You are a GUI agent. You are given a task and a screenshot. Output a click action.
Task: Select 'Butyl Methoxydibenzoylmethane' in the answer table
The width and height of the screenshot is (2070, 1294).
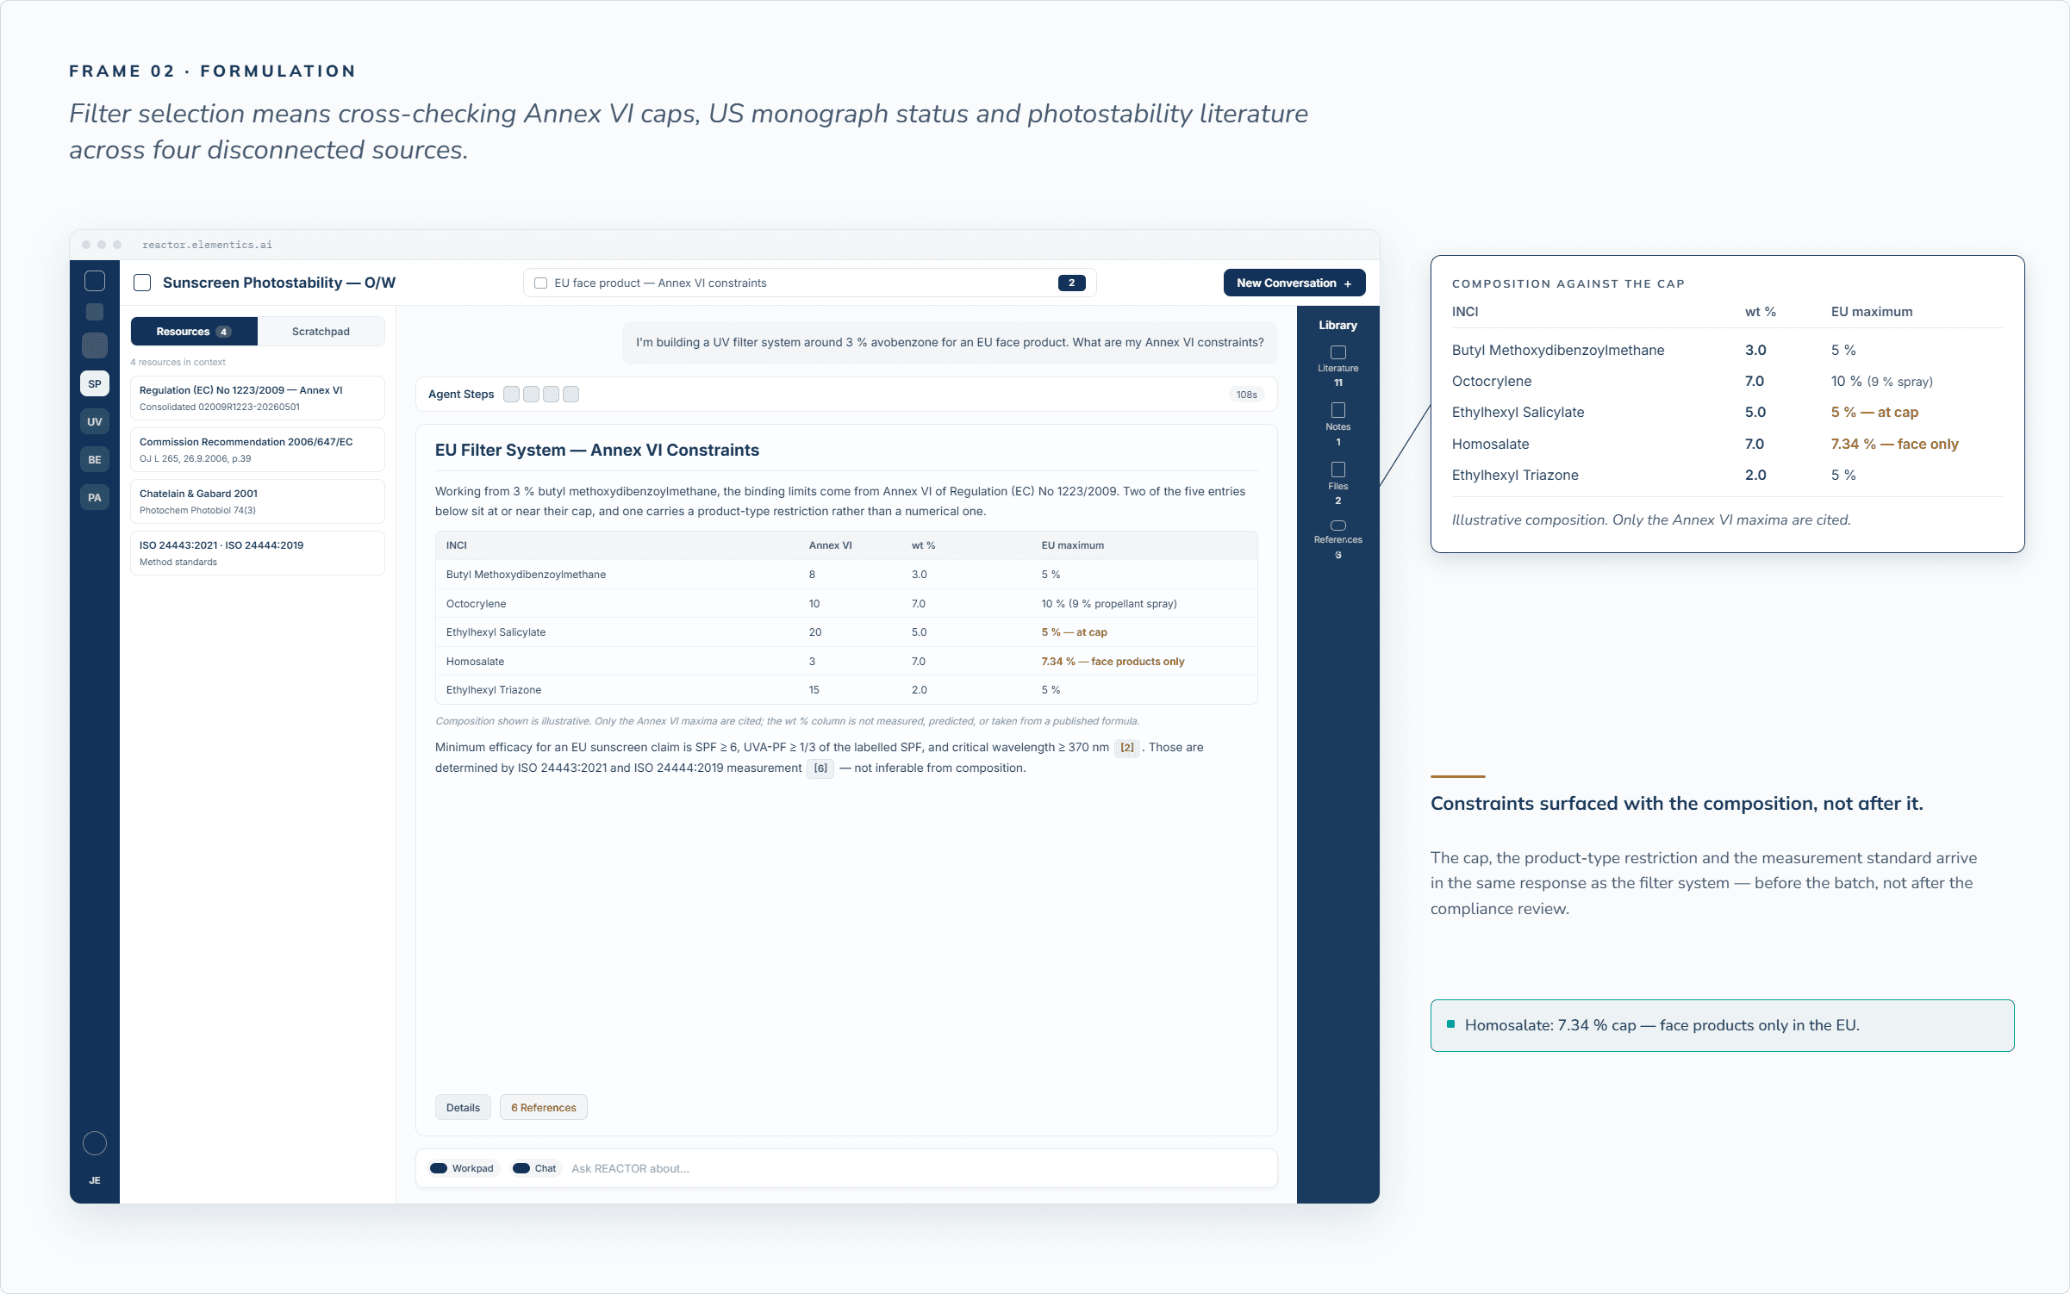tap(526, 575)
